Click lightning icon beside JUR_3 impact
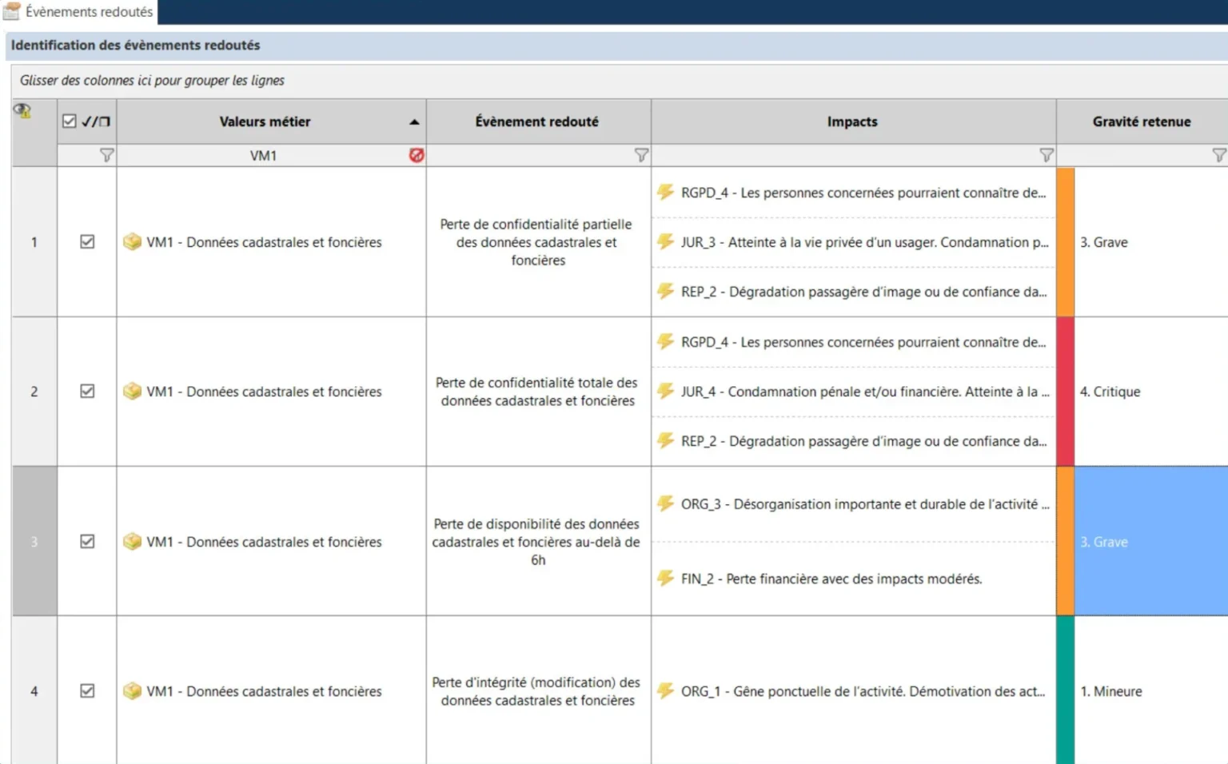The width and height of the screenshot is (1228, 764). (665, 241)
